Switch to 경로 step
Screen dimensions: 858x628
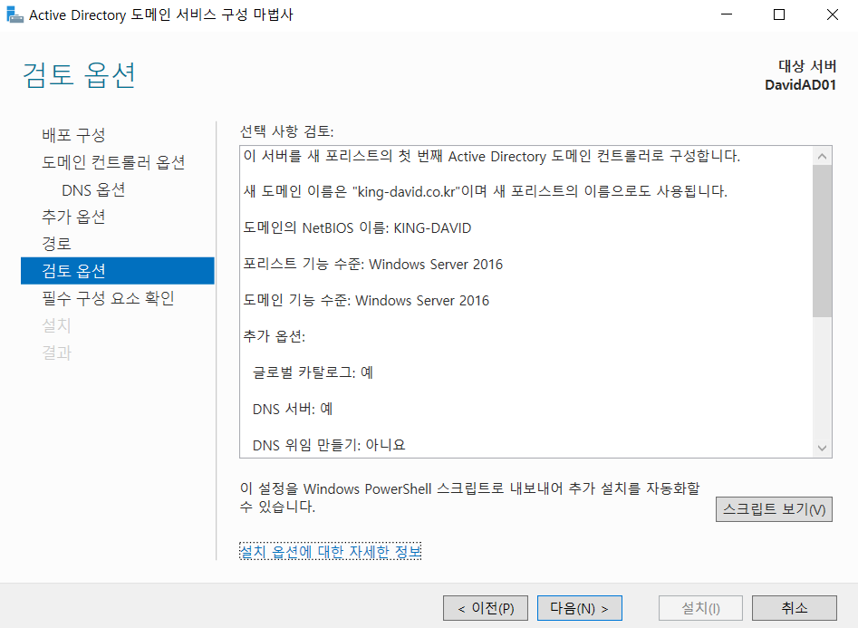tap(56, 244)
